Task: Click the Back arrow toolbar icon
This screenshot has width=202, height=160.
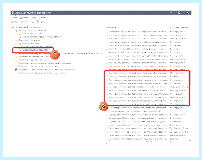Action: 12,22
